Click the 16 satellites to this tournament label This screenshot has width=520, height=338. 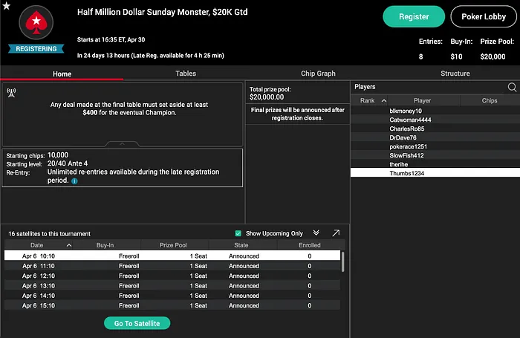tap(49, 234)
